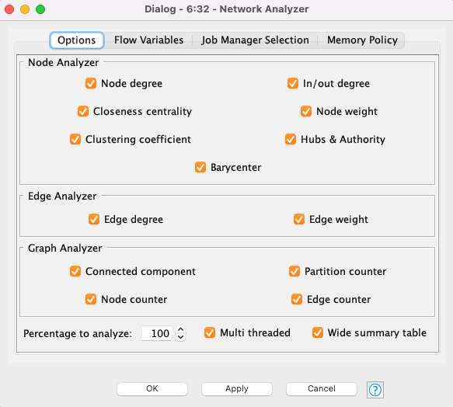The width and height of the screenshot is (453, 407).
Task: Toggle the Wide summary table checkbox
Action: 318,332
